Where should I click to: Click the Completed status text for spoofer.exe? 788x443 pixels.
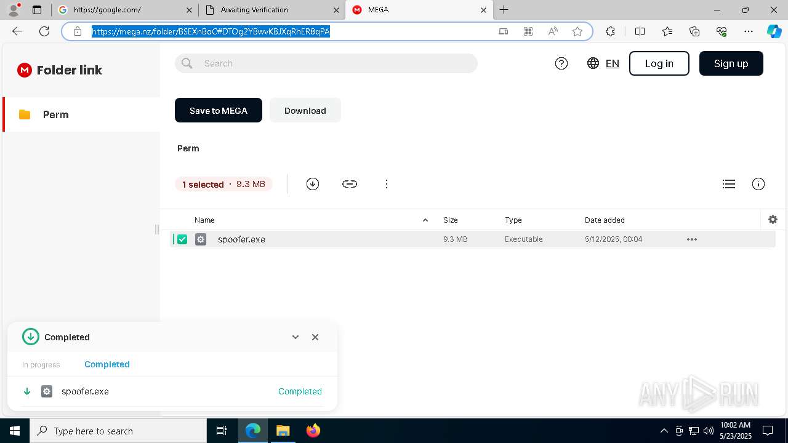[x=300, y=391]
